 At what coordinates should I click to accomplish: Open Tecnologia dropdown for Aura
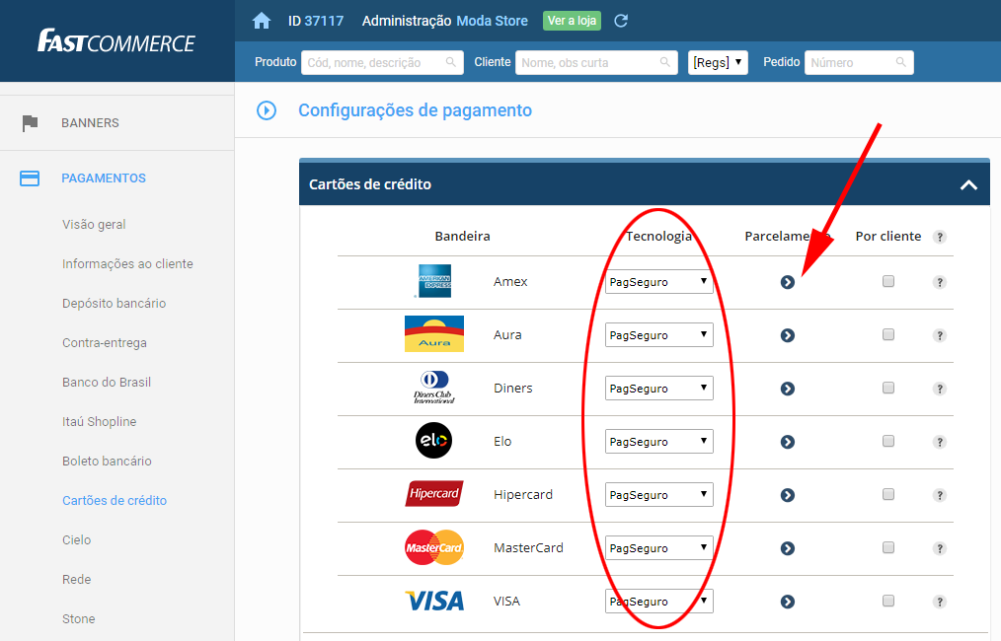point(658,335)
